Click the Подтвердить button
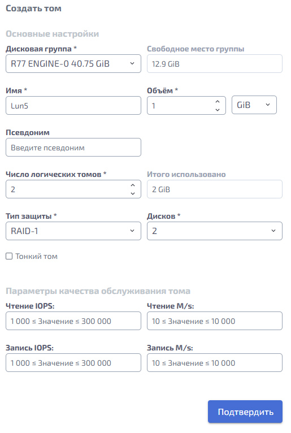The height and width of the screenshot is (433, 291). (x=245, y=412)
